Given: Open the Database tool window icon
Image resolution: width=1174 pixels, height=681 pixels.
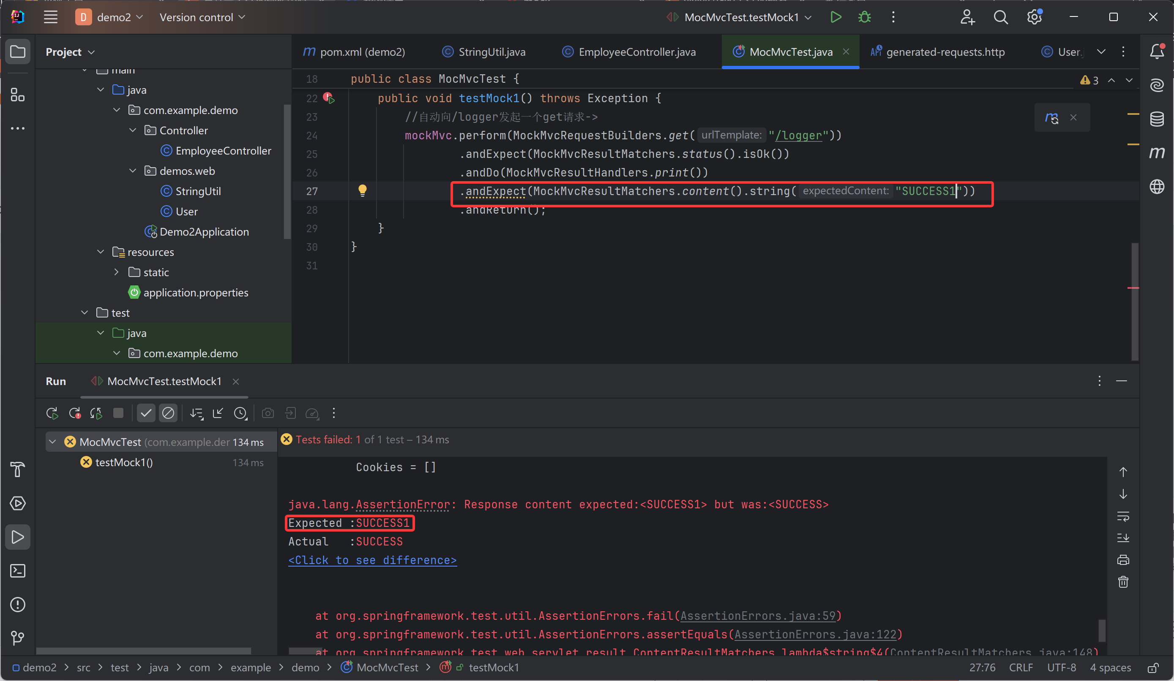Looking at the screenshot, I should tap(1157, 119).
